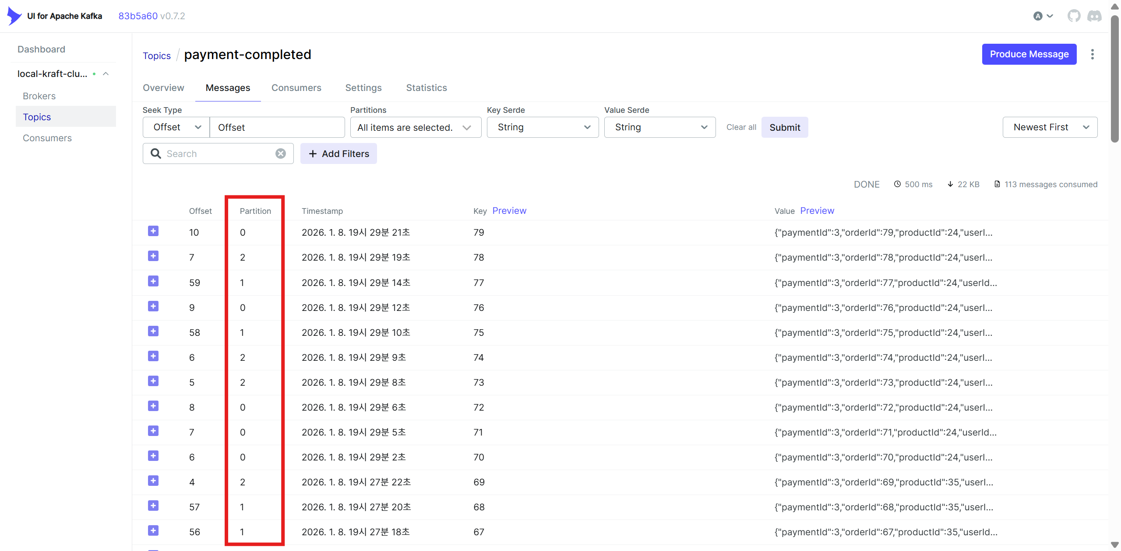Screen dimensions: 1121x551
Task: Clear the search field with X icon
Action: click(x=281, y=153)
